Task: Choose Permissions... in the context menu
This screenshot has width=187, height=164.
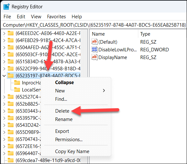Action: pos(76,140)
